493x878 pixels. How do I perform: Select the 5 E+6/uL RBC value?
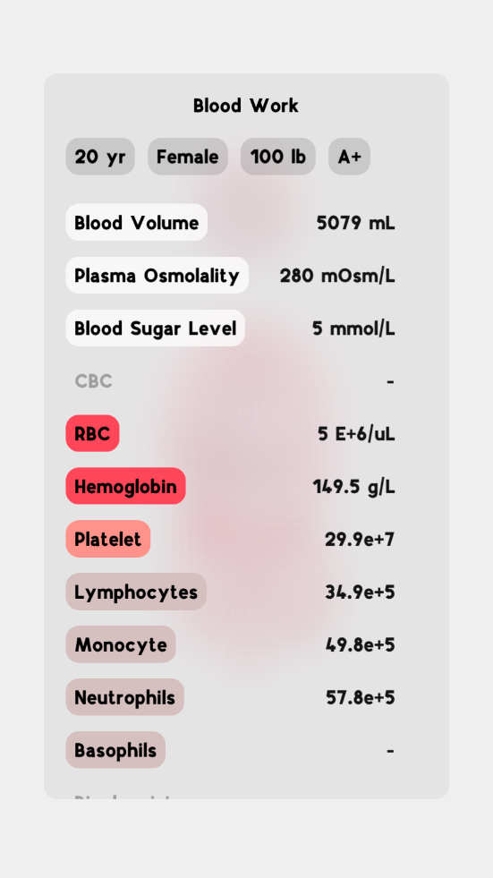point(356,434)
